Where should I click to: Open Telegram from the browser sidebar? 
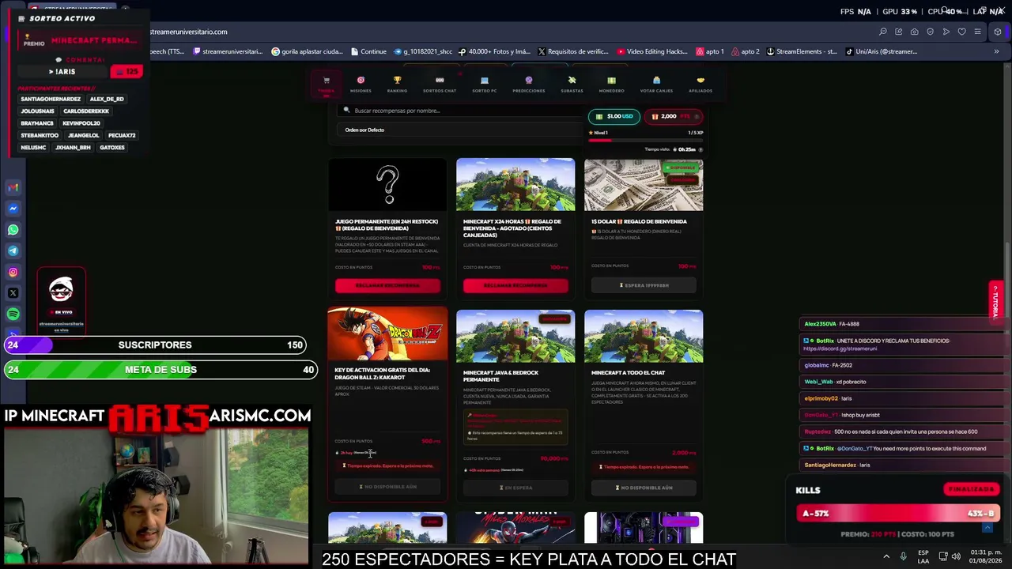(13, 251)
